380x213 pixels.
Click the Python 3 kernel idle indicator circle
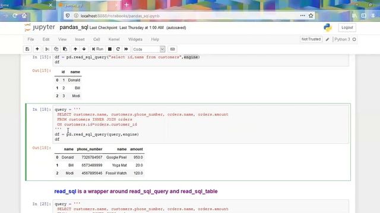tap(354, 40)
